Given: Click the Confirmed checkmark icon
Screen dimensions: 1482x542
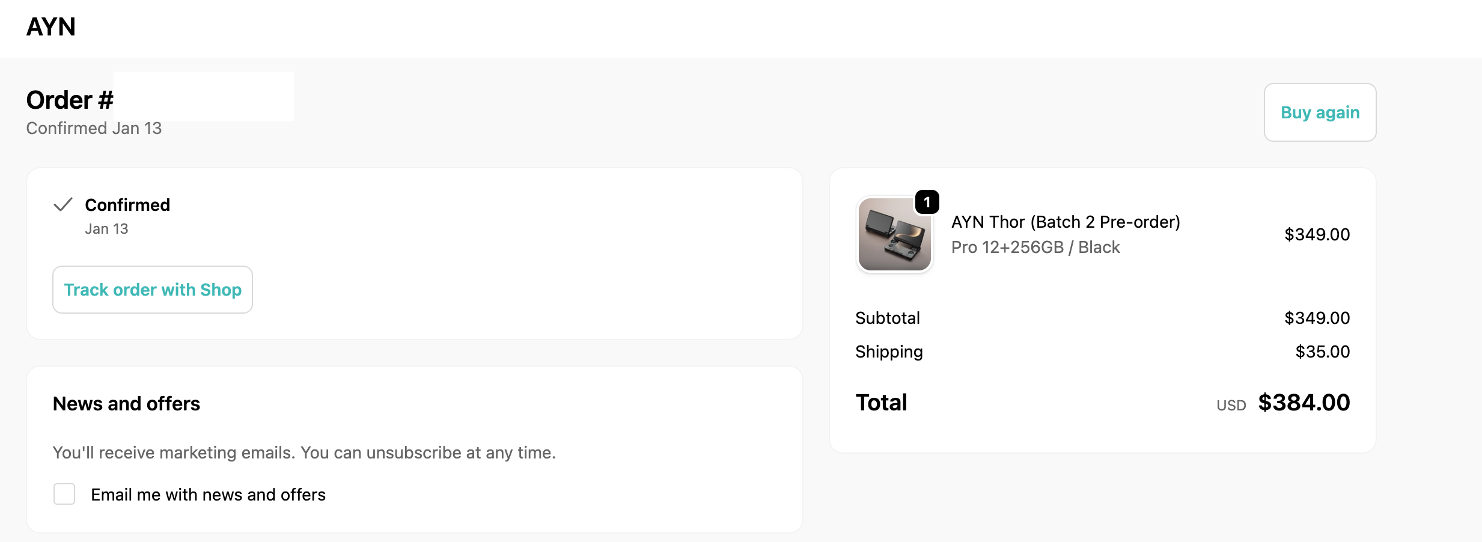Looking at the screenshot, I should click(63, 205).
